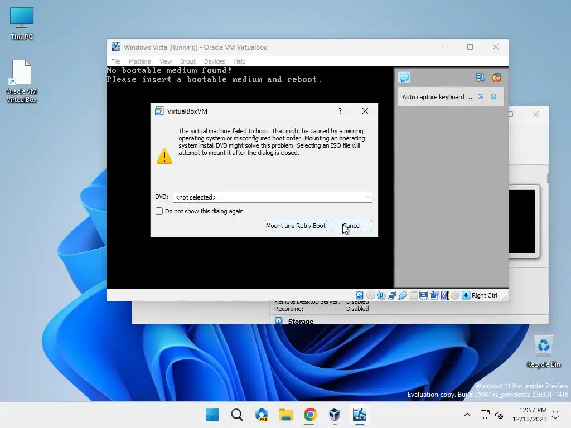Open the File menu
This screenshot has height=428, width=571.
(x=115, y=61)
